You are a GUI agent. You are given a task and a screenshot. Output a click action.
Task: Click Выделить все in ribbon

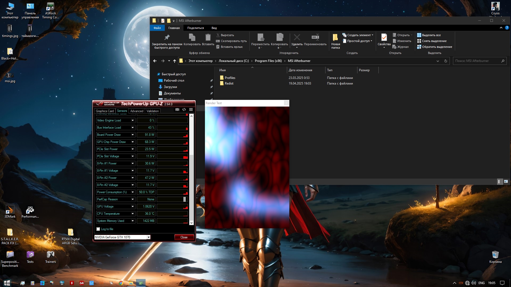click(x=431, y=35)
